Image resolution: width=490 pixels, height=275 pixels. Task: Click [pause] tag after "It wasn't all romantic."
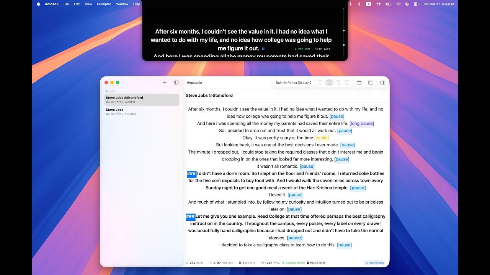point(307,166)
